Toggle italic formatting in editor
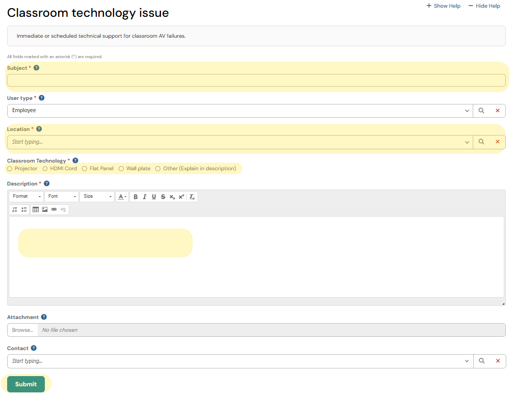Viewport: 515px width, 398px height. [x=145, y=197]
